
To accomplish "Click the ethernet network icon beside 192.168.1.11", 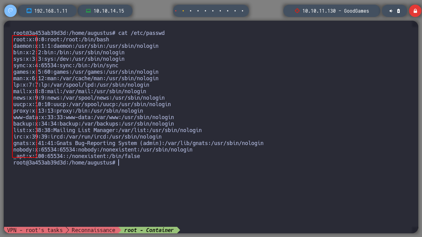I will click(x=29, y=11).
